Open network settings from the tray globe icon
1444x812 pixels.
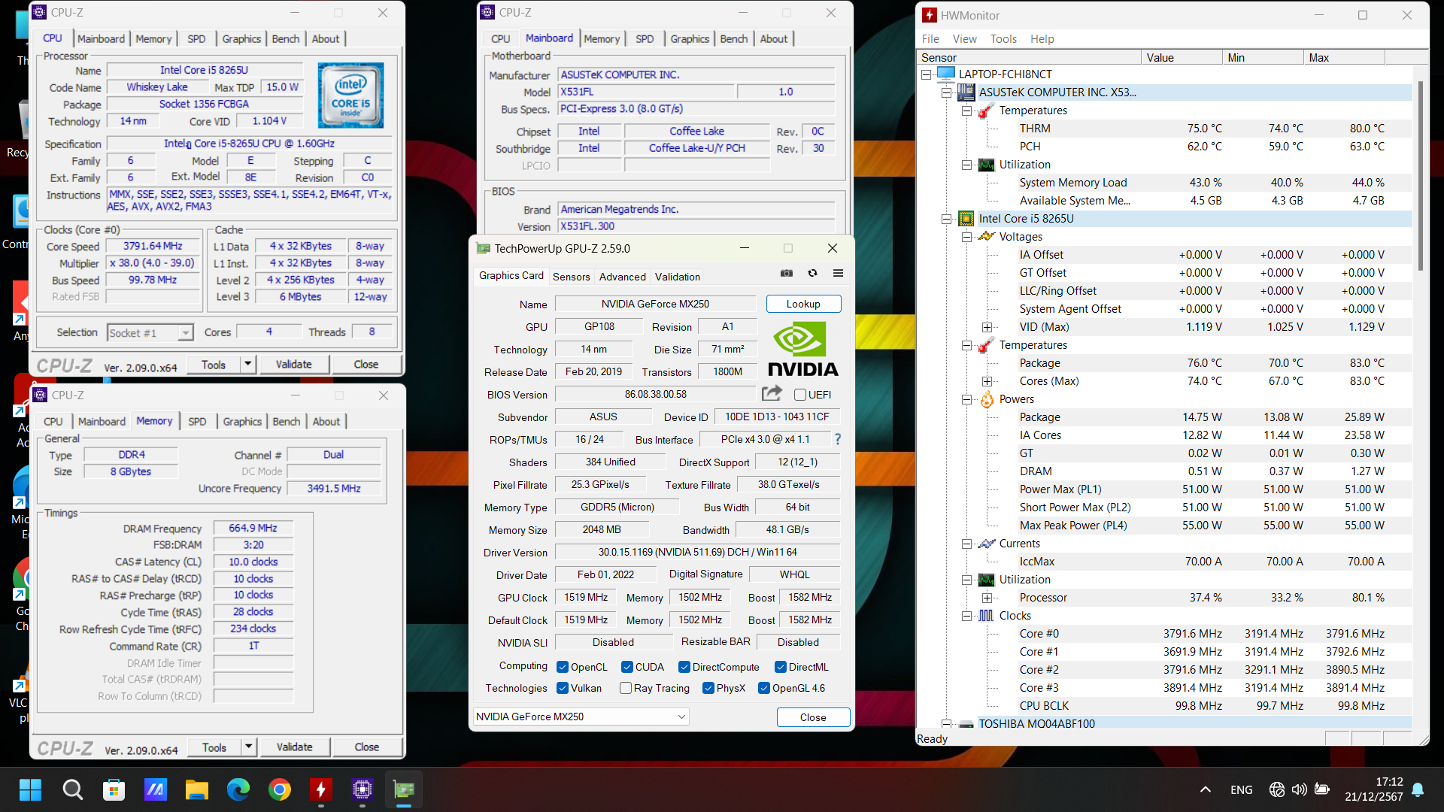(x=1276, y=789)
